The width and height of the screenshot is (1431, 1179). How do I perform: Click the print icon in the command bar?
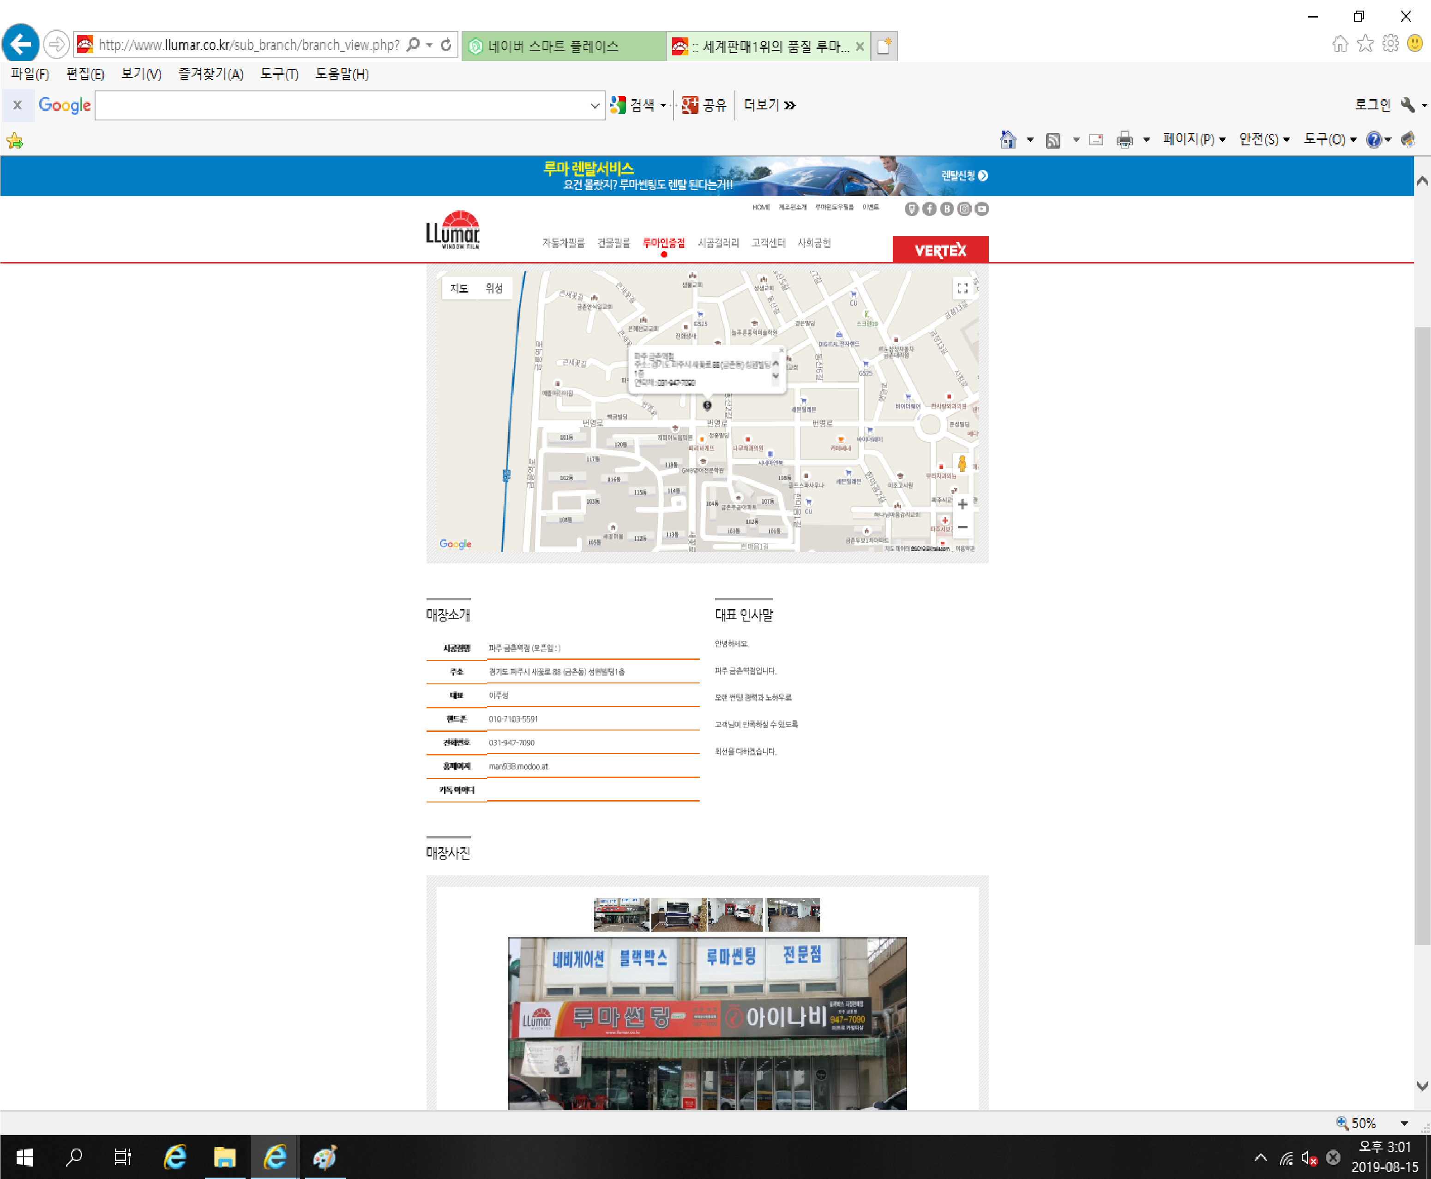pos(1124,140)
